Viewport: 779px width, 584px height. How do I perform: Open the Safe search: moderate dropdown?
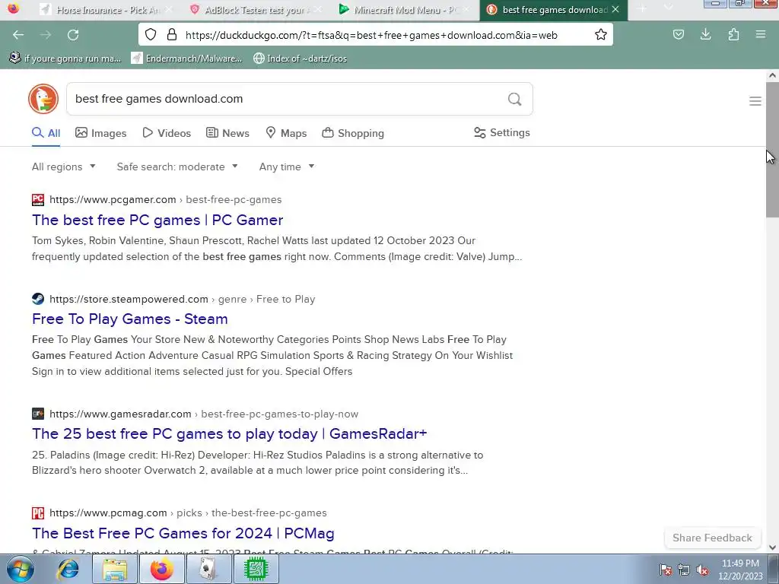point(177,167)
